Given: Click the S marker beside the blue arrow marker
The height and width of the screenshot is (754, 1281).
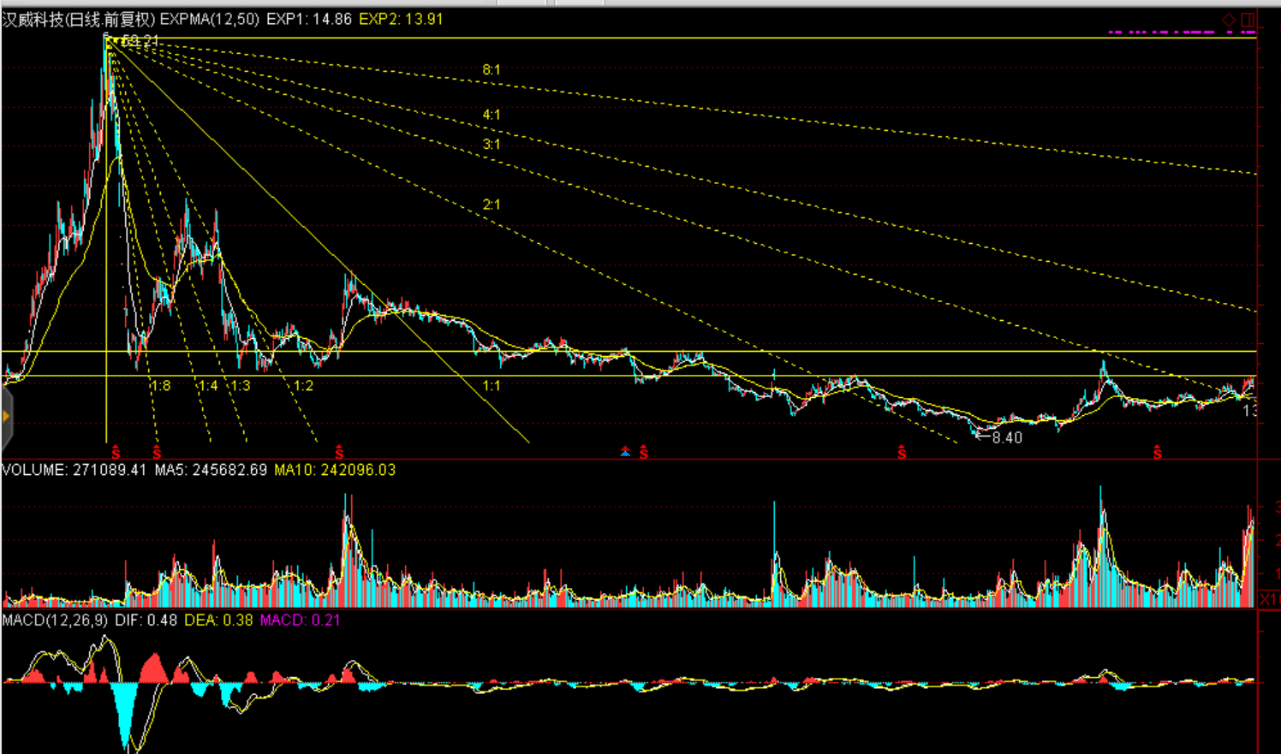Looking at the screenshot, I should [x=644, y=453].
